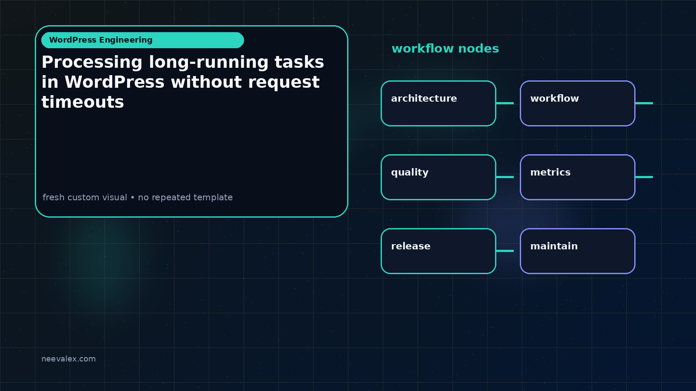The width and height of the screenshot is (696, 391).
Task: Click the neevalex.com site text
Action: tap(68, 359)
